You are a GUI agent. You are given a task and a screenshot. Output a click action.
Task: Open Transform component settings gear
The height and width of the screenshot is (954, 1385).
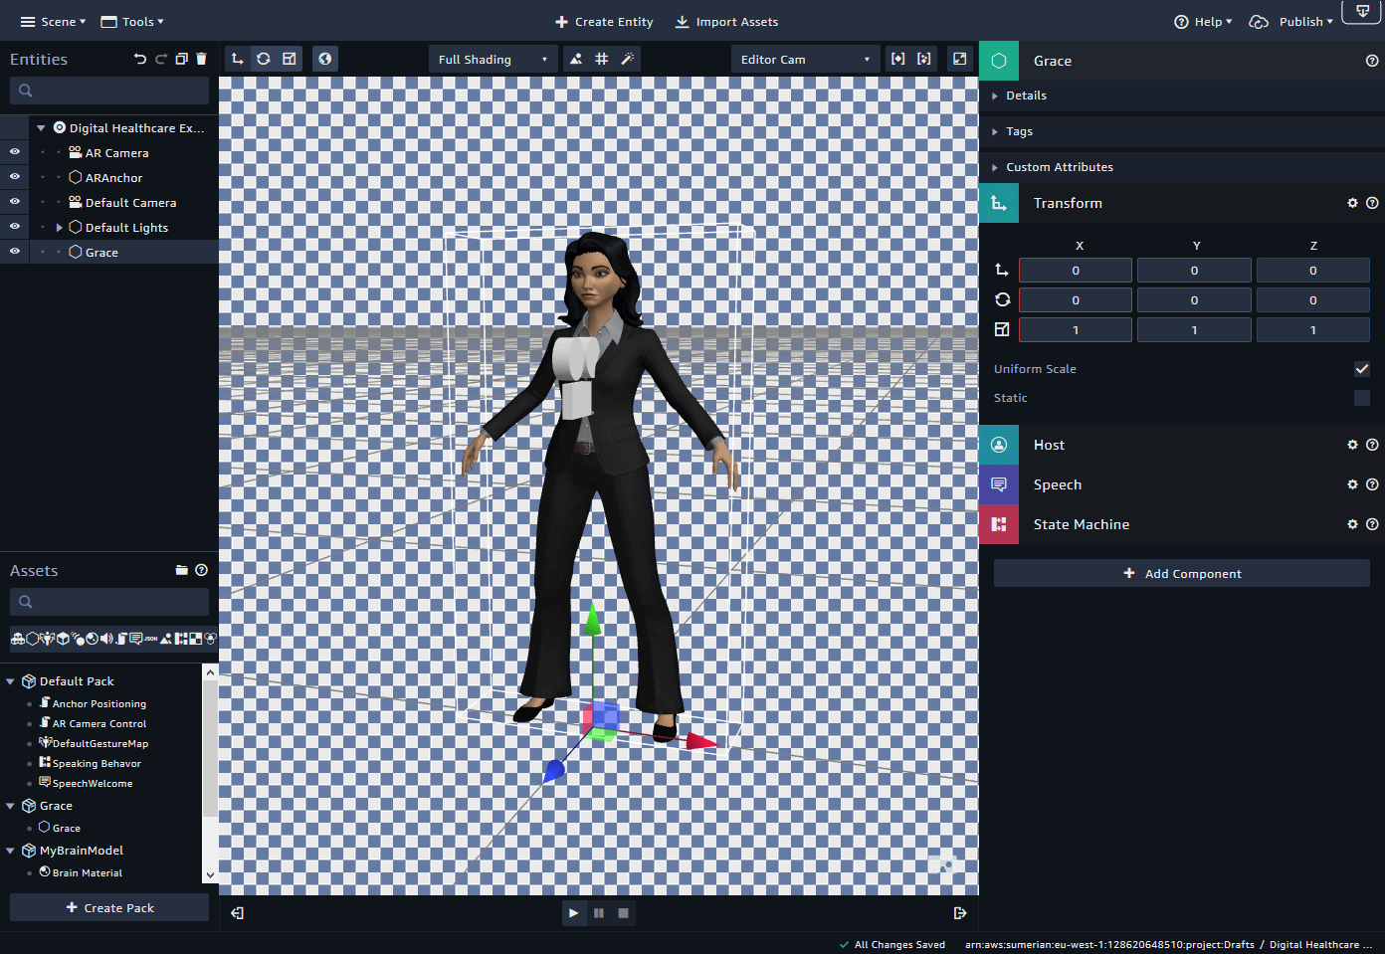pyautogui.click(x=1352, y=203)
